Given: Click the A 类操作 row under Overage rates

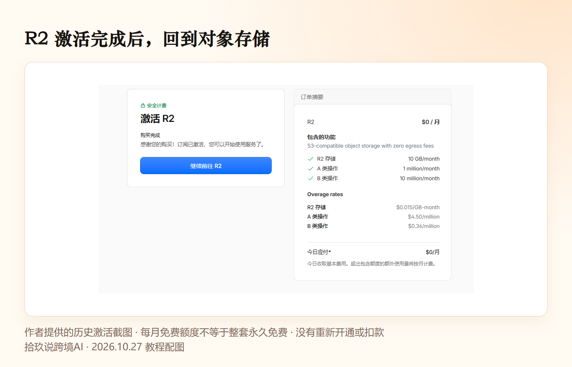Looking at the screenshot, I should (x=373, y=217).
